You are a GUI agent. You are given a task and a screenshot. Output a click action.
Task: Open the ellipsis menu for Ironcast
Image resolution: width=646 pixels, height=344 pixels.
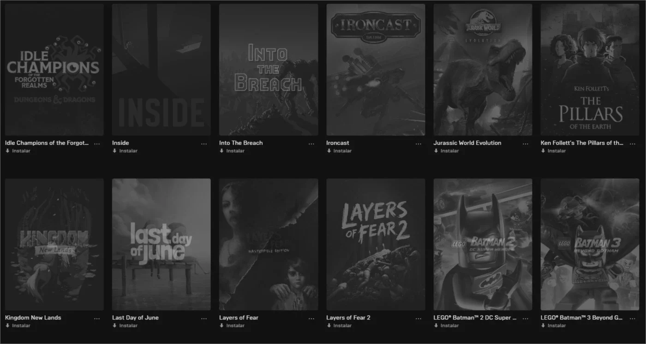[x=418, y=144]
